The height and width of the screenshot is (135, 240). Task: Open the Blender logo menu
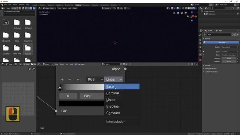(x=2, y=5)
